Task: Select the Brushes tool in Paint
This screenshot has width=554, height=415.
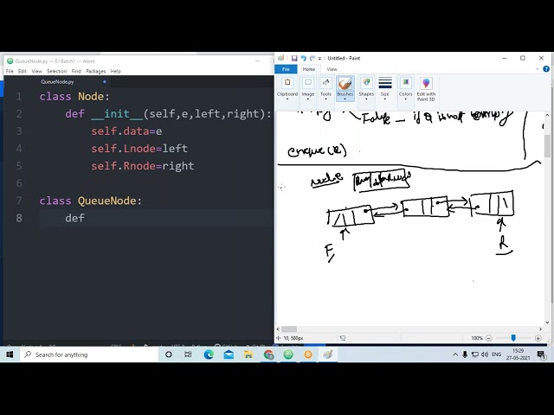Action: [x=345, y=88]
